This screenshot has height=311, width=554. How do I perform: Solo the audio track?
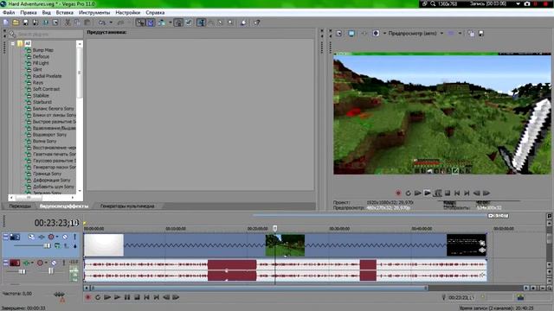[x=64, y=263]
